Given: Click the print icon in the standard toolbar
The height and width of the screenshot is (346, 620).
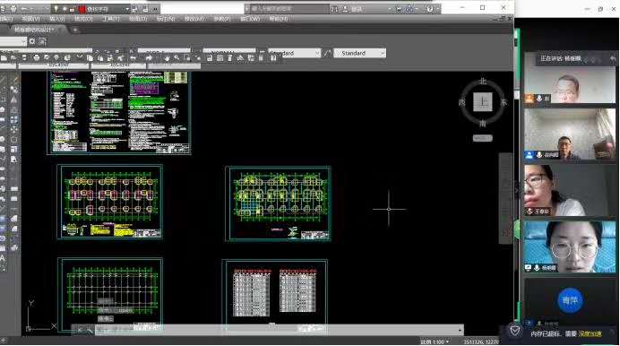Looking at the screenshot, I should pos(37,58).
